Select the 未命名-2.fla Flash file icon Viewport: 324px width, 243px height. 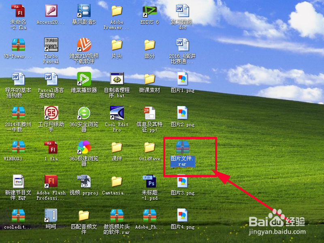point(18,11)
